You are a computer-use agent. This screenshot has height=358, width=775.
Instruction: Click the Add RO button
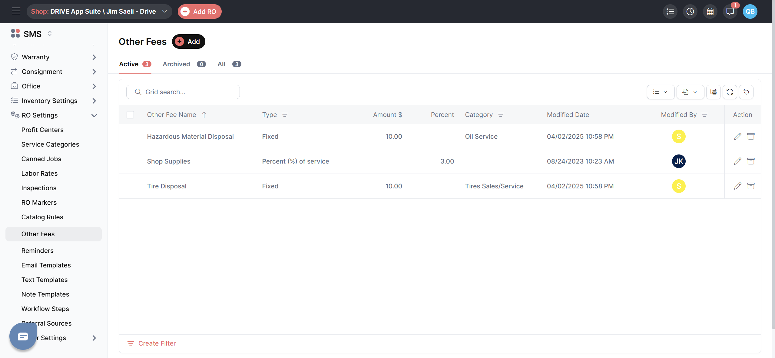pyautogui.click(x=199, y=12)
